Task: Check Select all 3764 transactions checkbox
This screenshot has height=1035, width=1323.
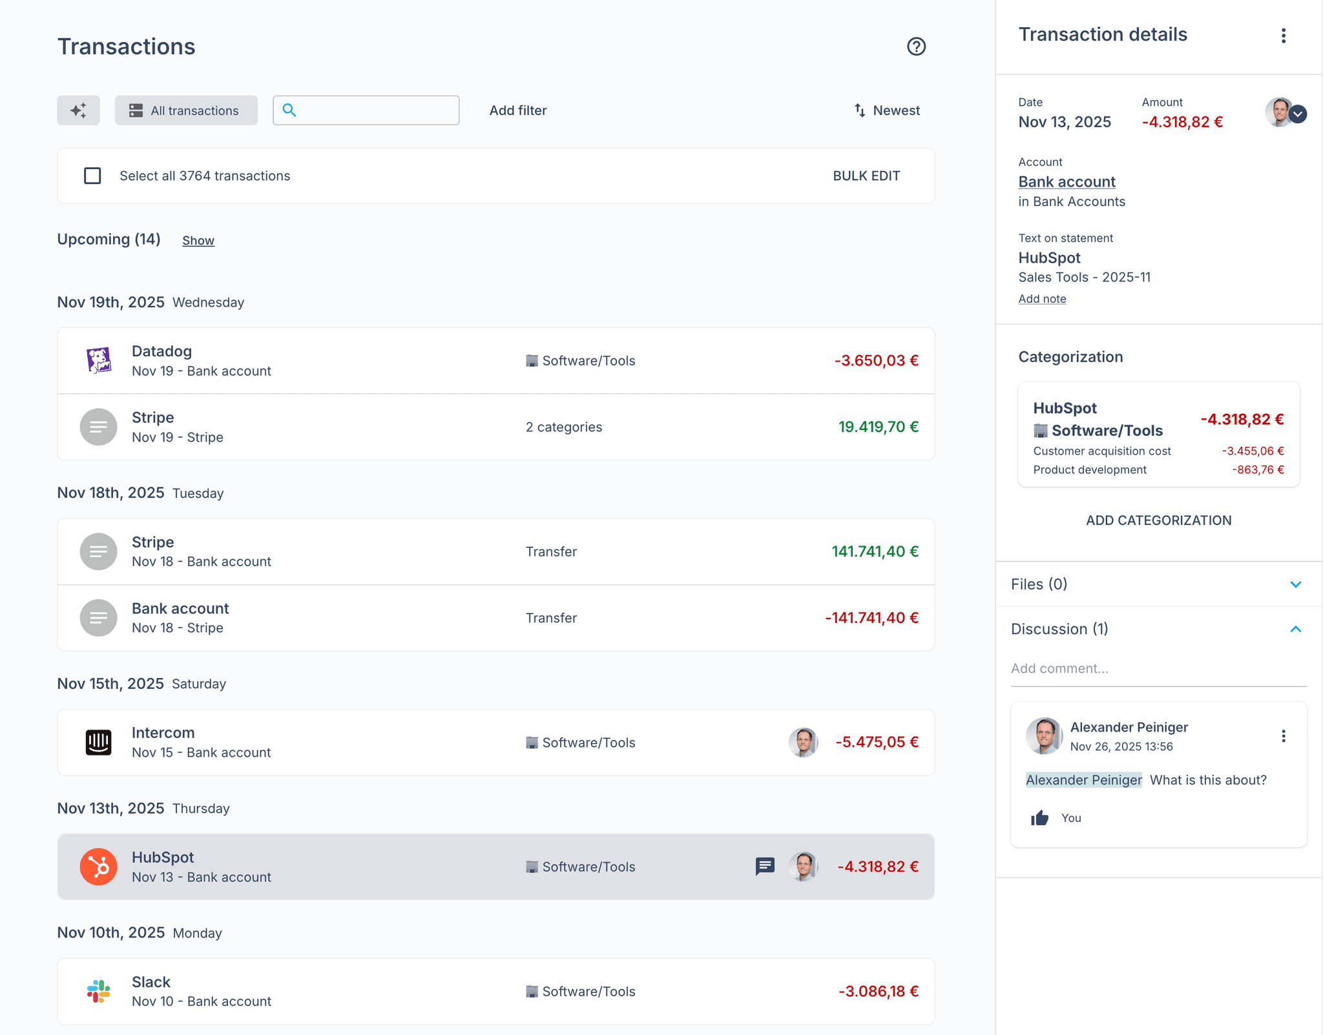Action: pyautogui.click(x=92, y=176)
